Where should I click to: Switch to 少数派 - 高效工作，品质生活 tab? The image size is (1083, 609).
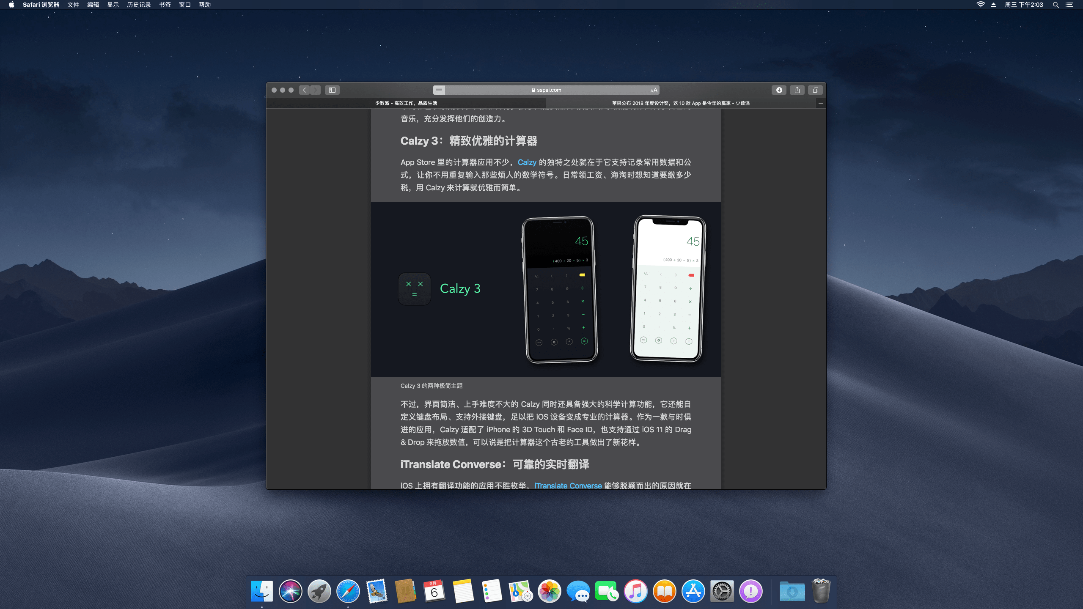tap(406, 103)
